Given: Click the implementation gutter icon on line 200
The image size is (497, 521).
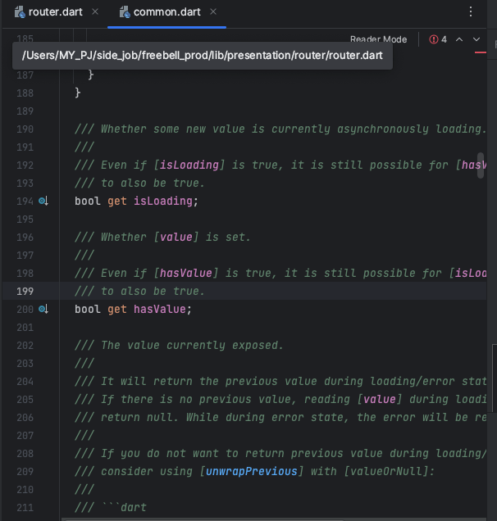Looking at the screenshot, I should click(x=43, y=310).
